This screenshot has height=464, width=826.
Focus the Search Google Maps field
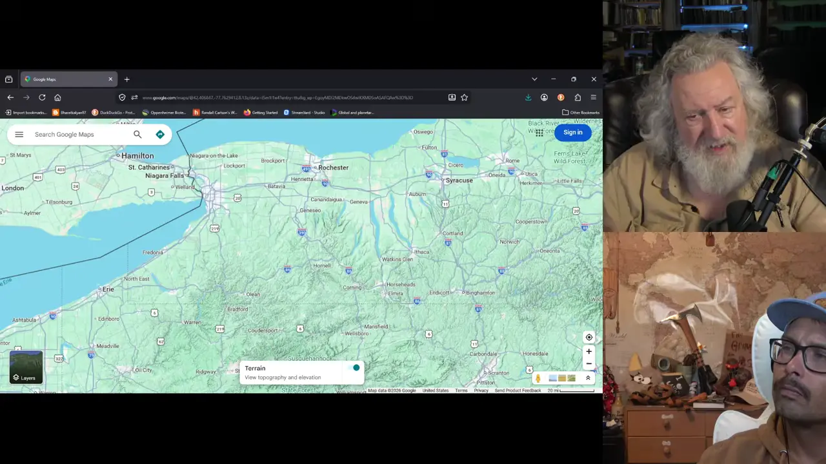81,134
